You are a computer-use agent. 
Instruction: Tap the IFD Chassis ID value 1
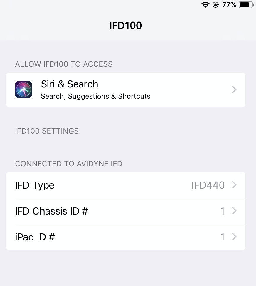tap(222, 211)
